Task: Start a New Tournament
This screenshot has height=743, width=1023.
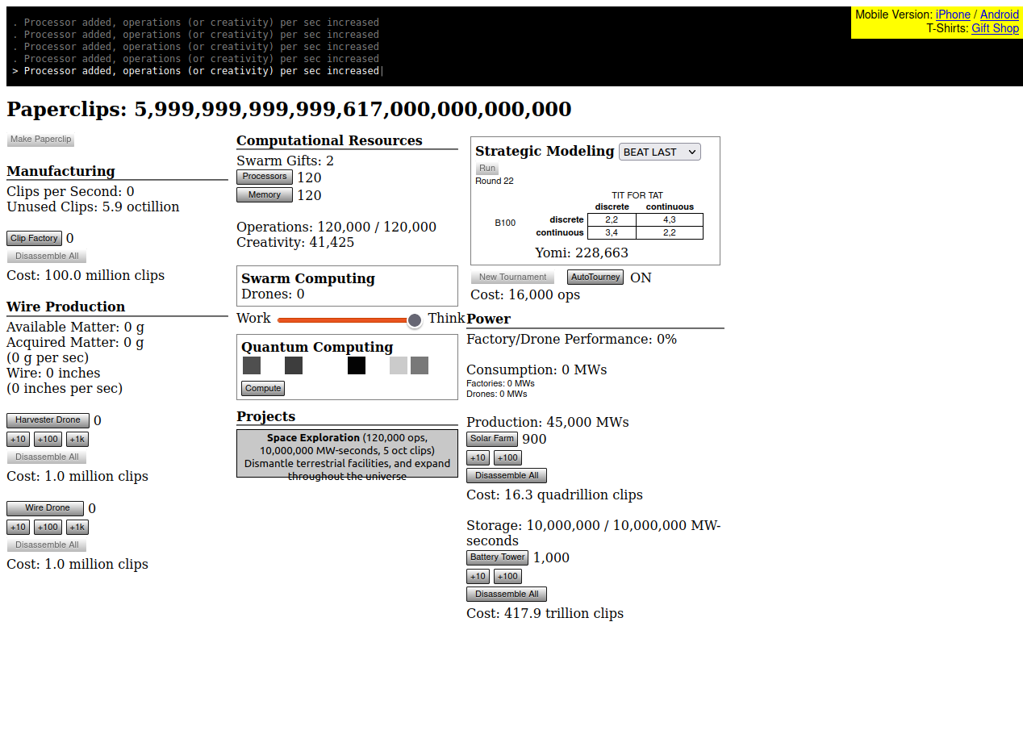Action: point(513,278)
